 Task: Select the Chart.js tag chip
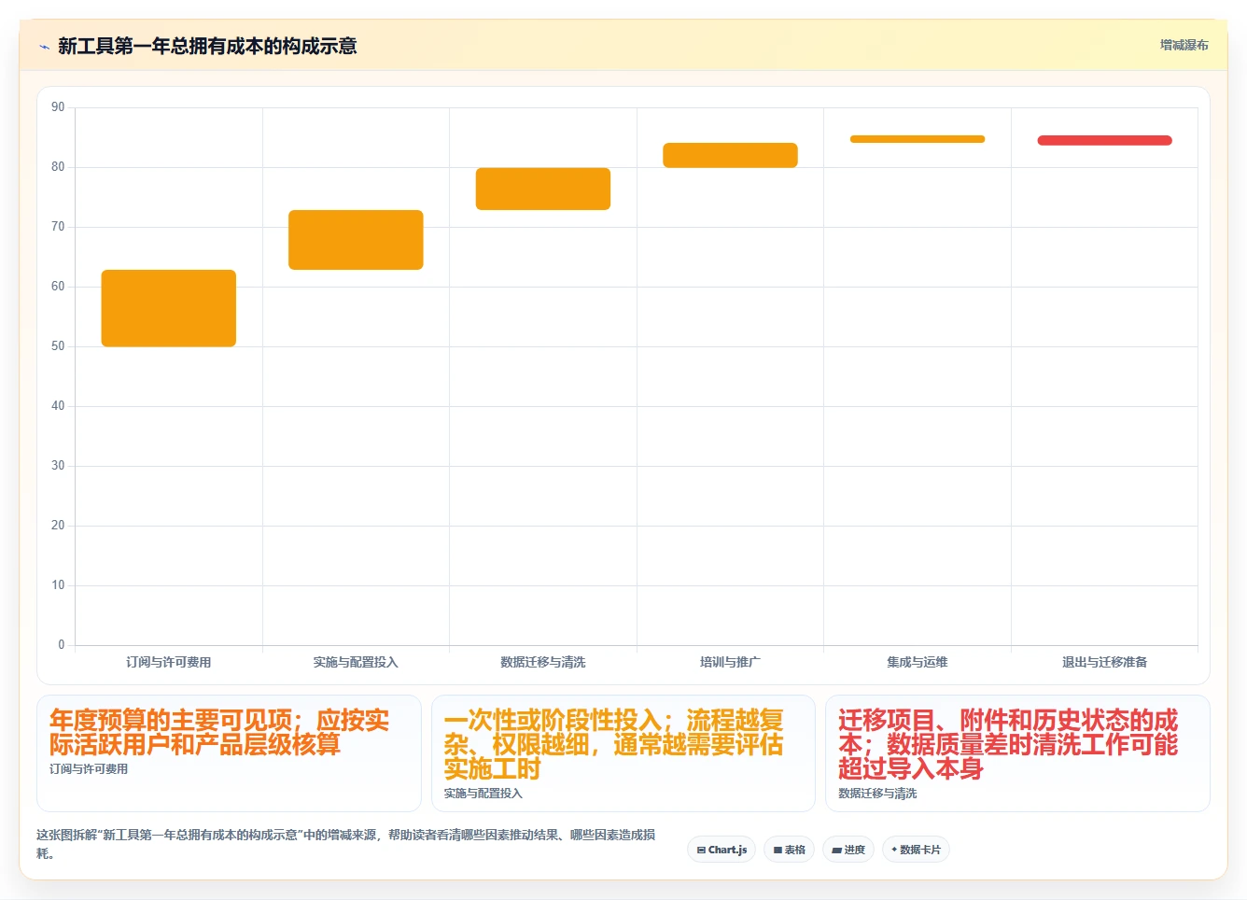[x=722, y=850]
